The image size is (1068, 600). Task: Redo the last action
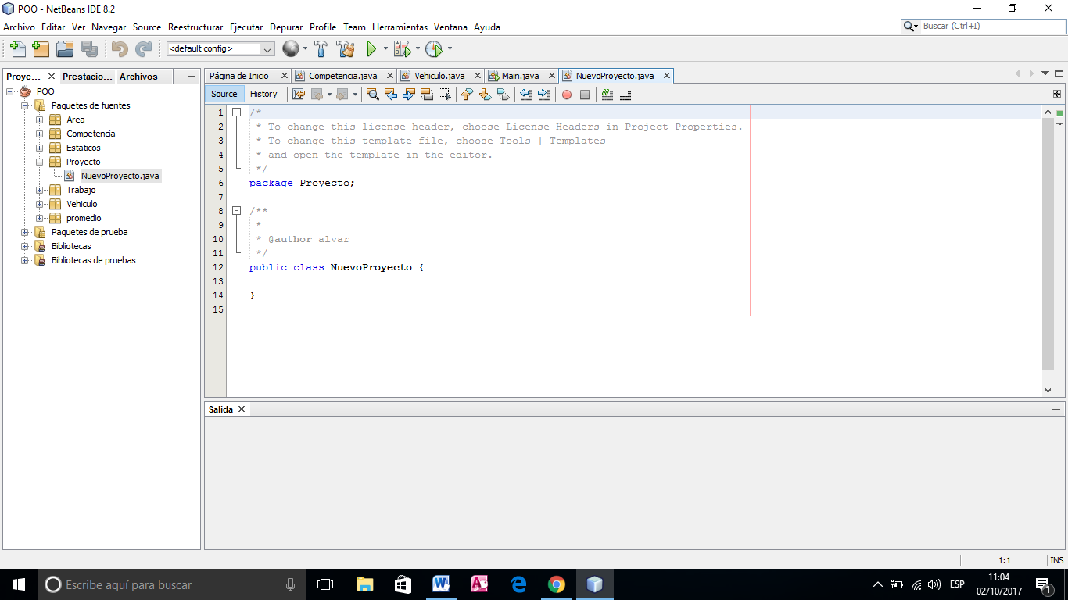pos(142,48)
